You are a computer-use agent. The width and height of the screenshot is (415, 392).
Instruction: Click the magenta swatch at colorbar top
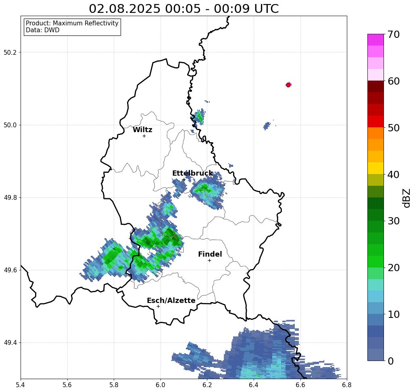point(375,40)
